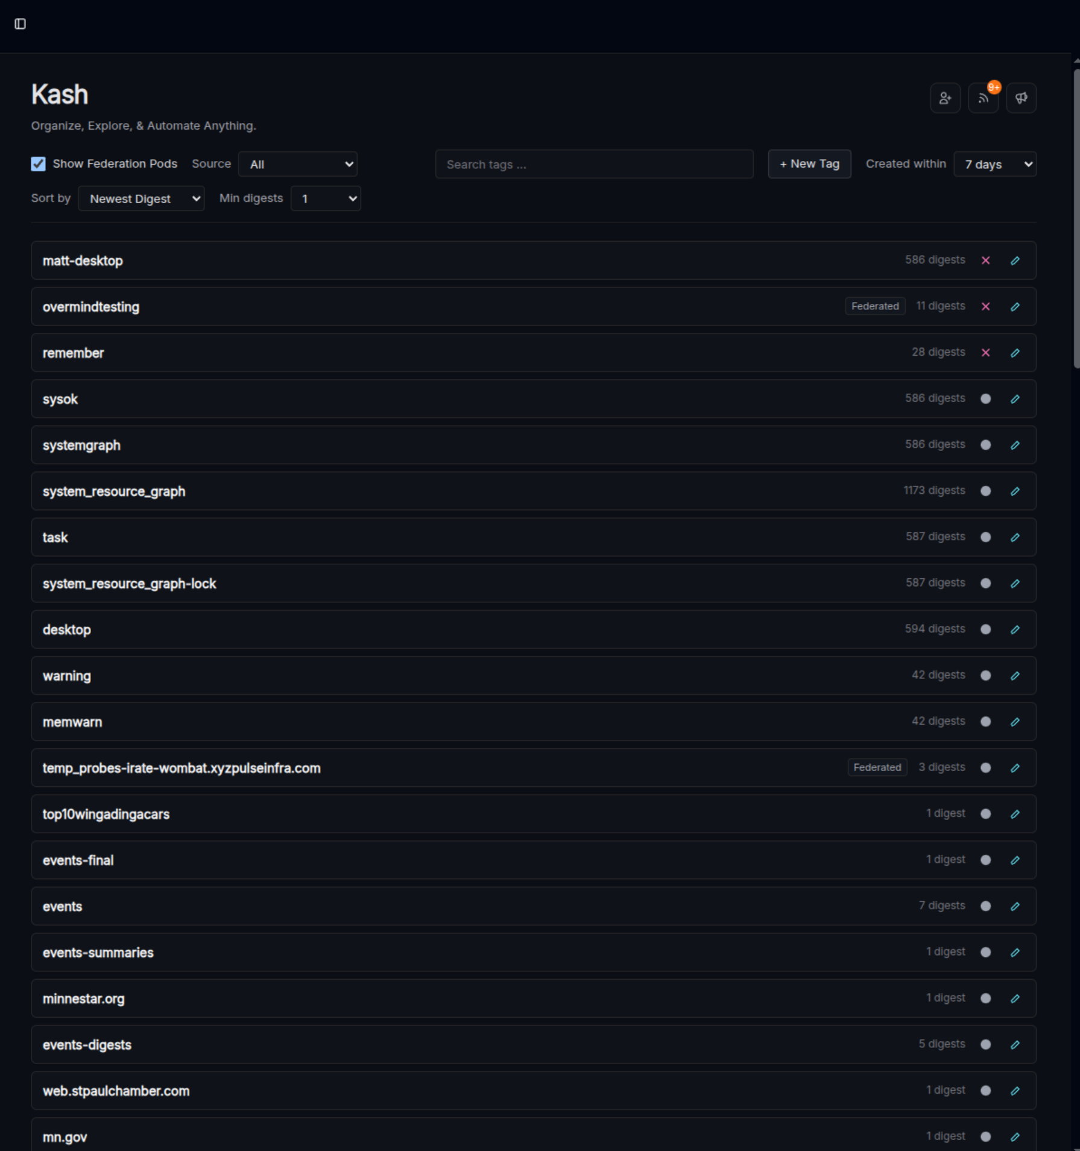Toggle the gray dot on systemgraph row
The width and height of the screenshot is (1080, 1151).
pyautogui.click(x=985, y=445)
